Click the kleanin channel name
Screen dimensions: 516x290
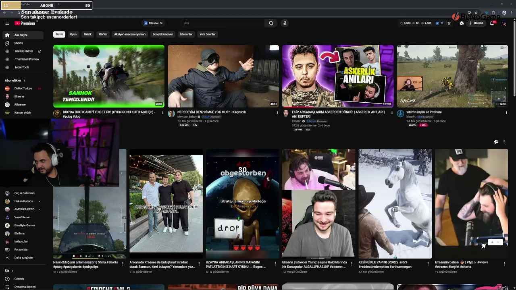pos(411,117)
